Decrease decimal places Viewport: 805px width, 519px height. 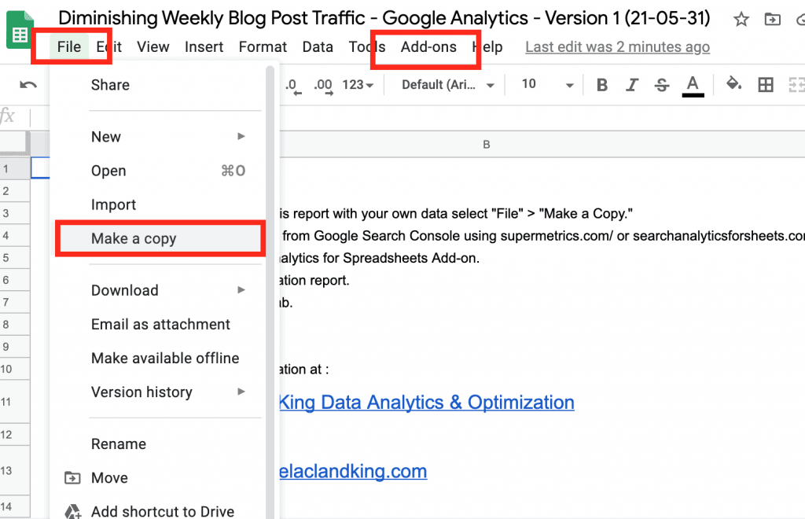click(x=293, y=86)
